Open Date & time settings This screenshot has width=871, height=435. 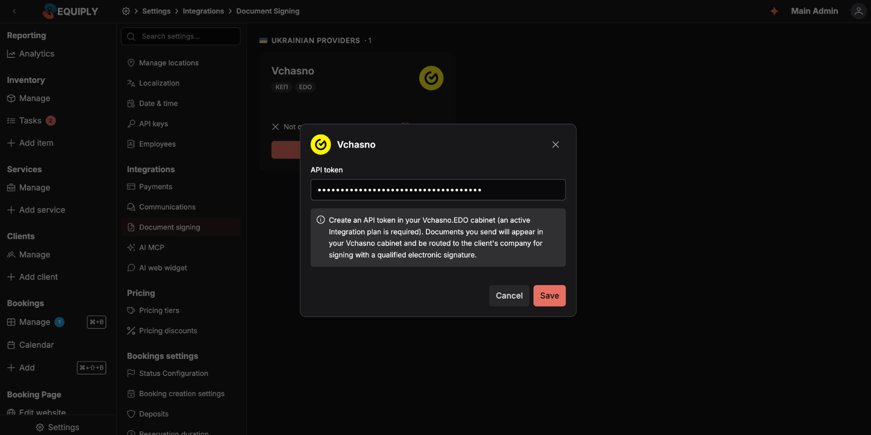tap(152, 103)
